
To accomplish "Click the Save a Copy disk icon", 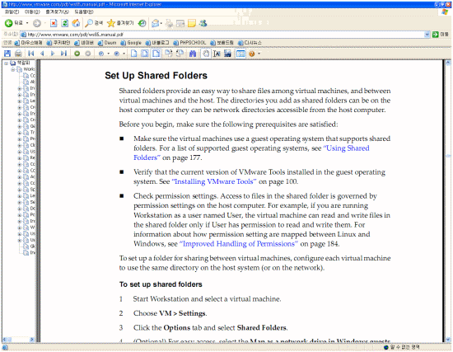I will (7, 54).
